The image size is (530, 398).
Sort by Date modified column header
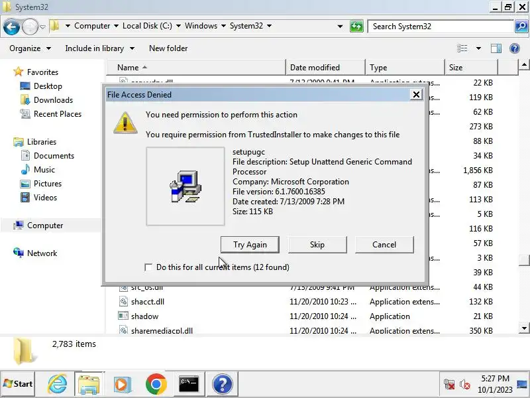(x=325, y=68)
